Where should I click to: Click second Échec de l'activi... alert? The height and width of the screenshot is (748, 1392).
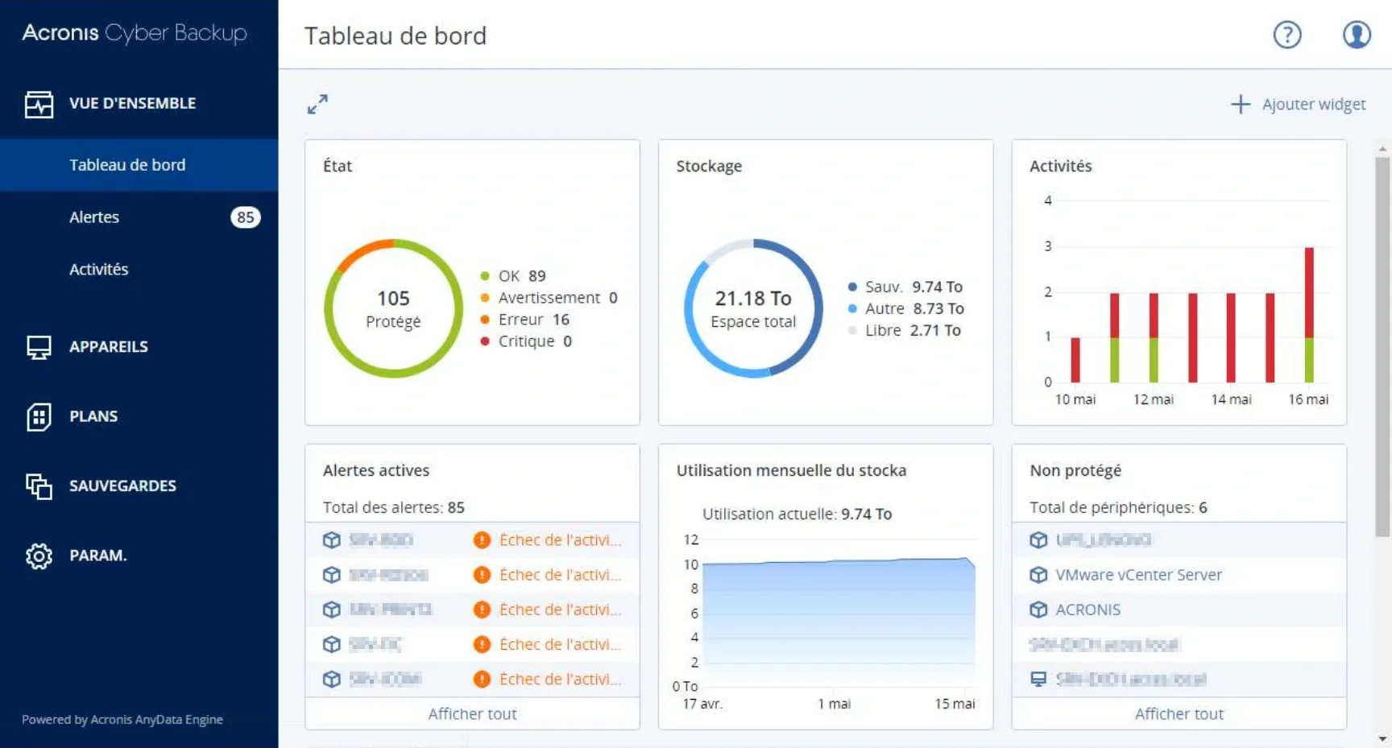click(560, 575)
